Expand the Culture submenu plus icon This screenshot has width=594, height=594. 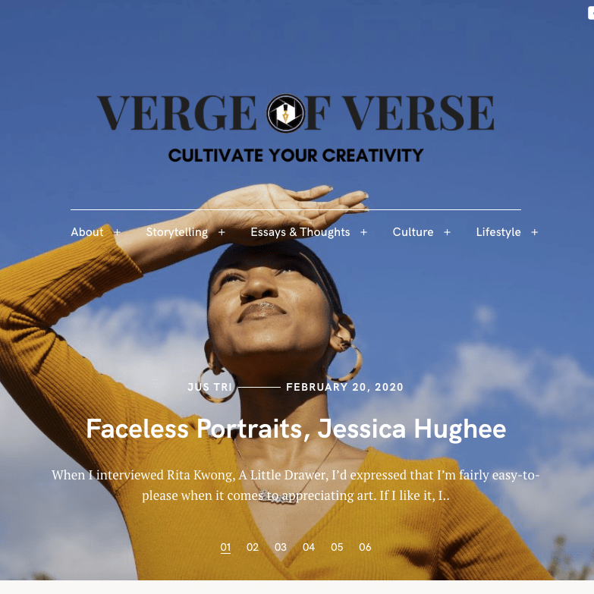(447, 232)
